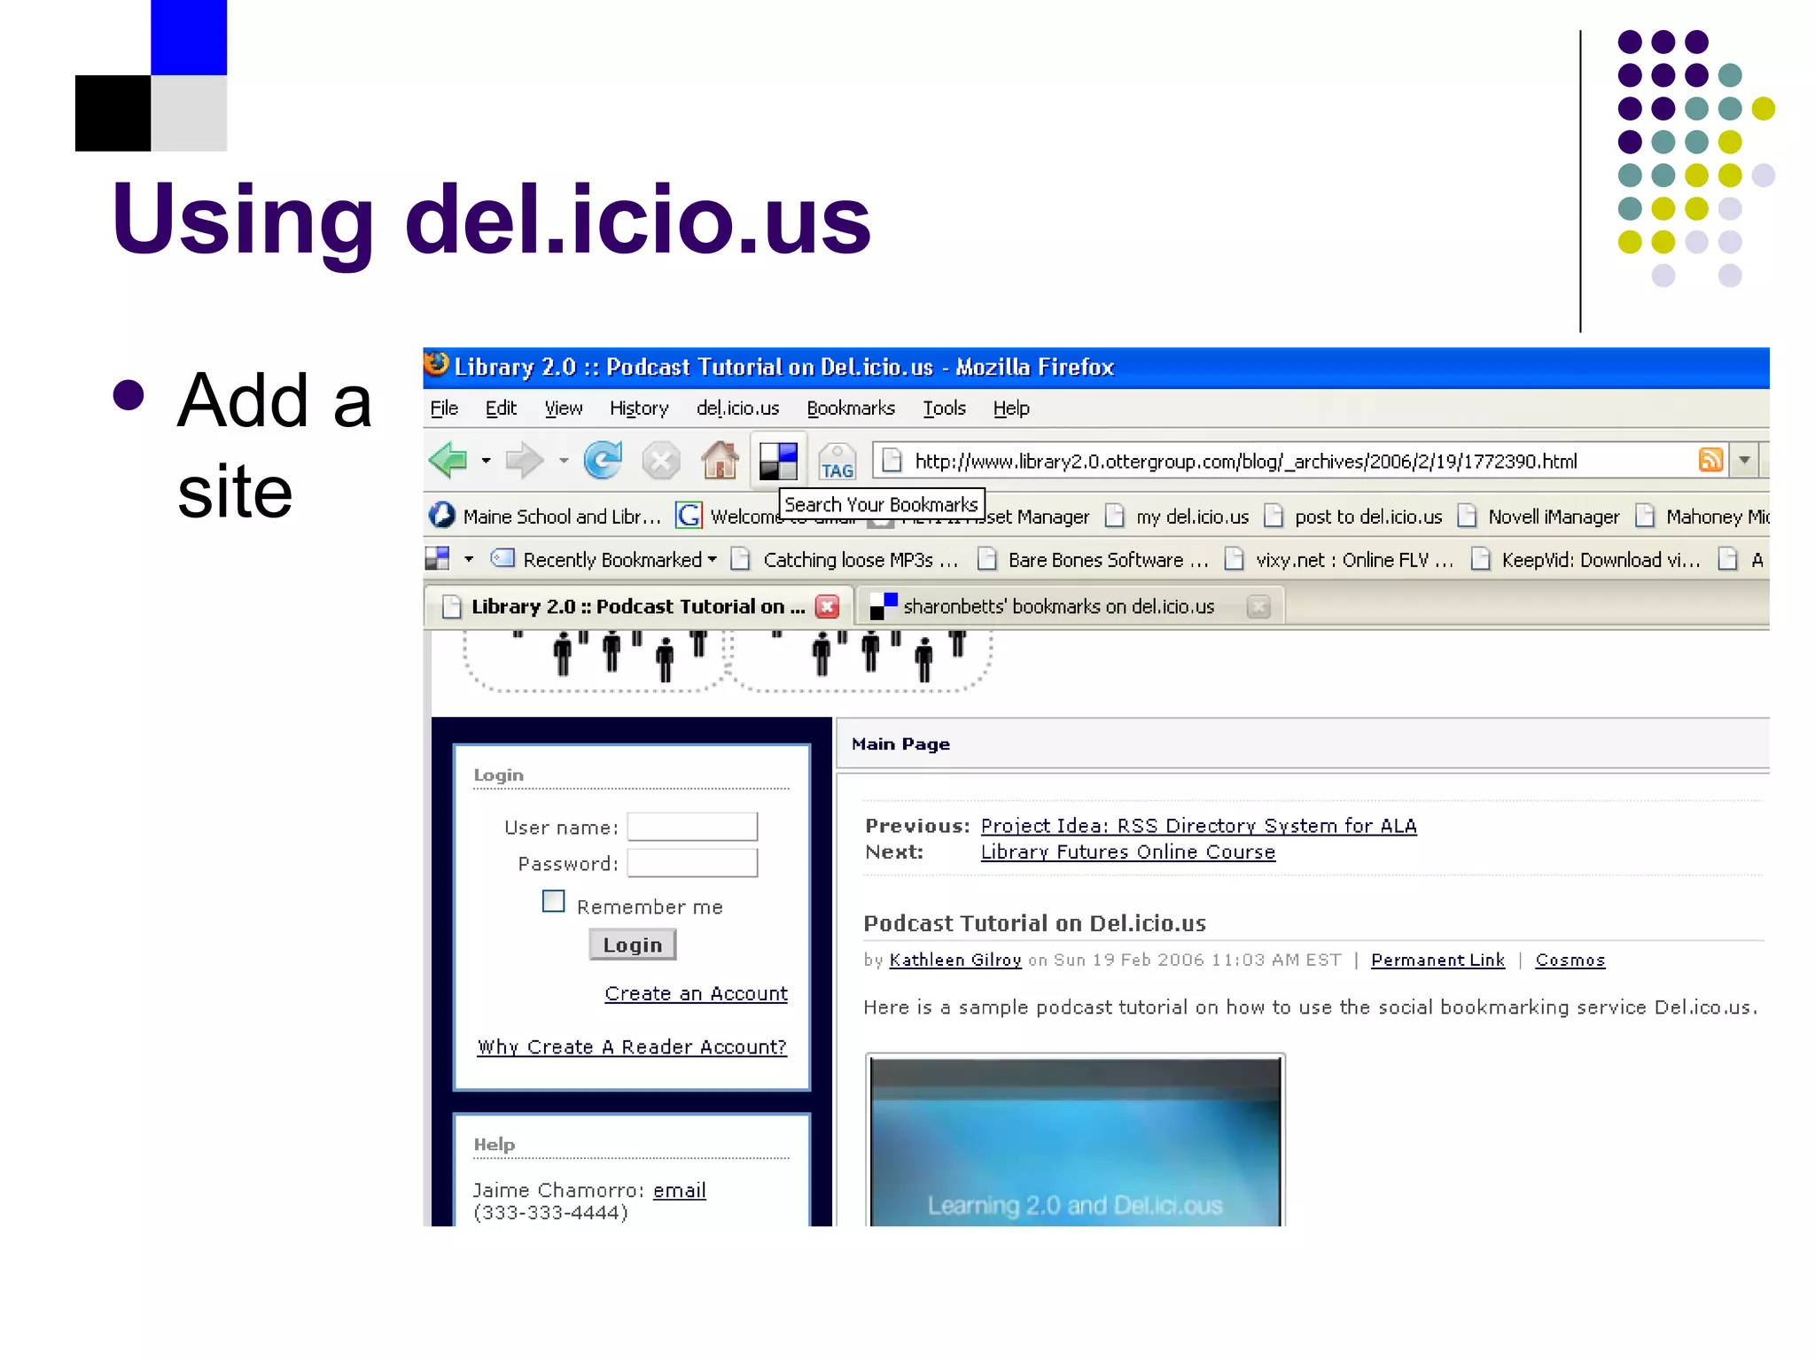Click the page icon left of the URL
1815x1361 pixels.
[892, 460]
